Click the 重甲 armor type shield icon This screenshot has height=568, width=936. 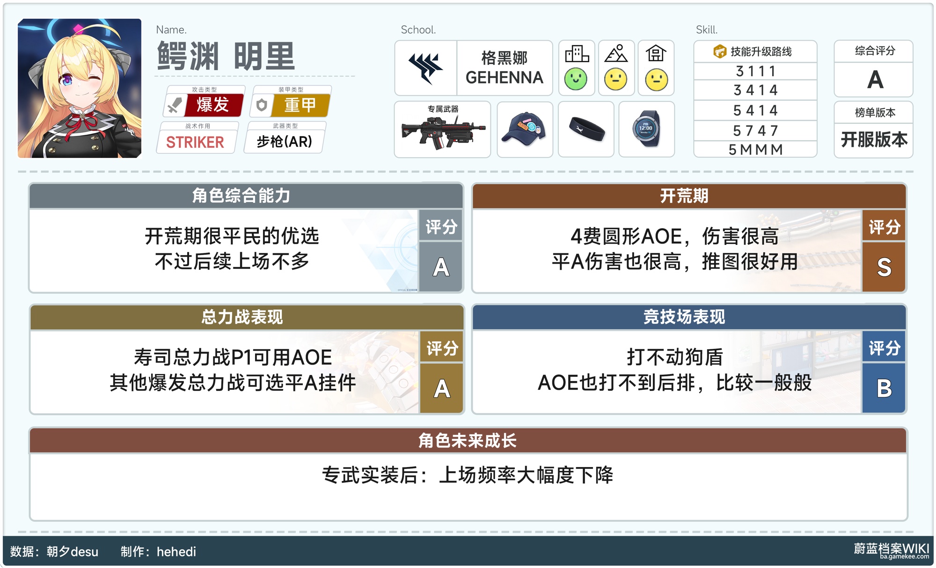click(262, 105)
